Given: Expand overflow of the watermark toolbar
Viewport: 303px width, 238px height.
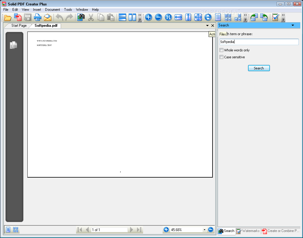Looking at the screenshot, I should coord(283,17).
